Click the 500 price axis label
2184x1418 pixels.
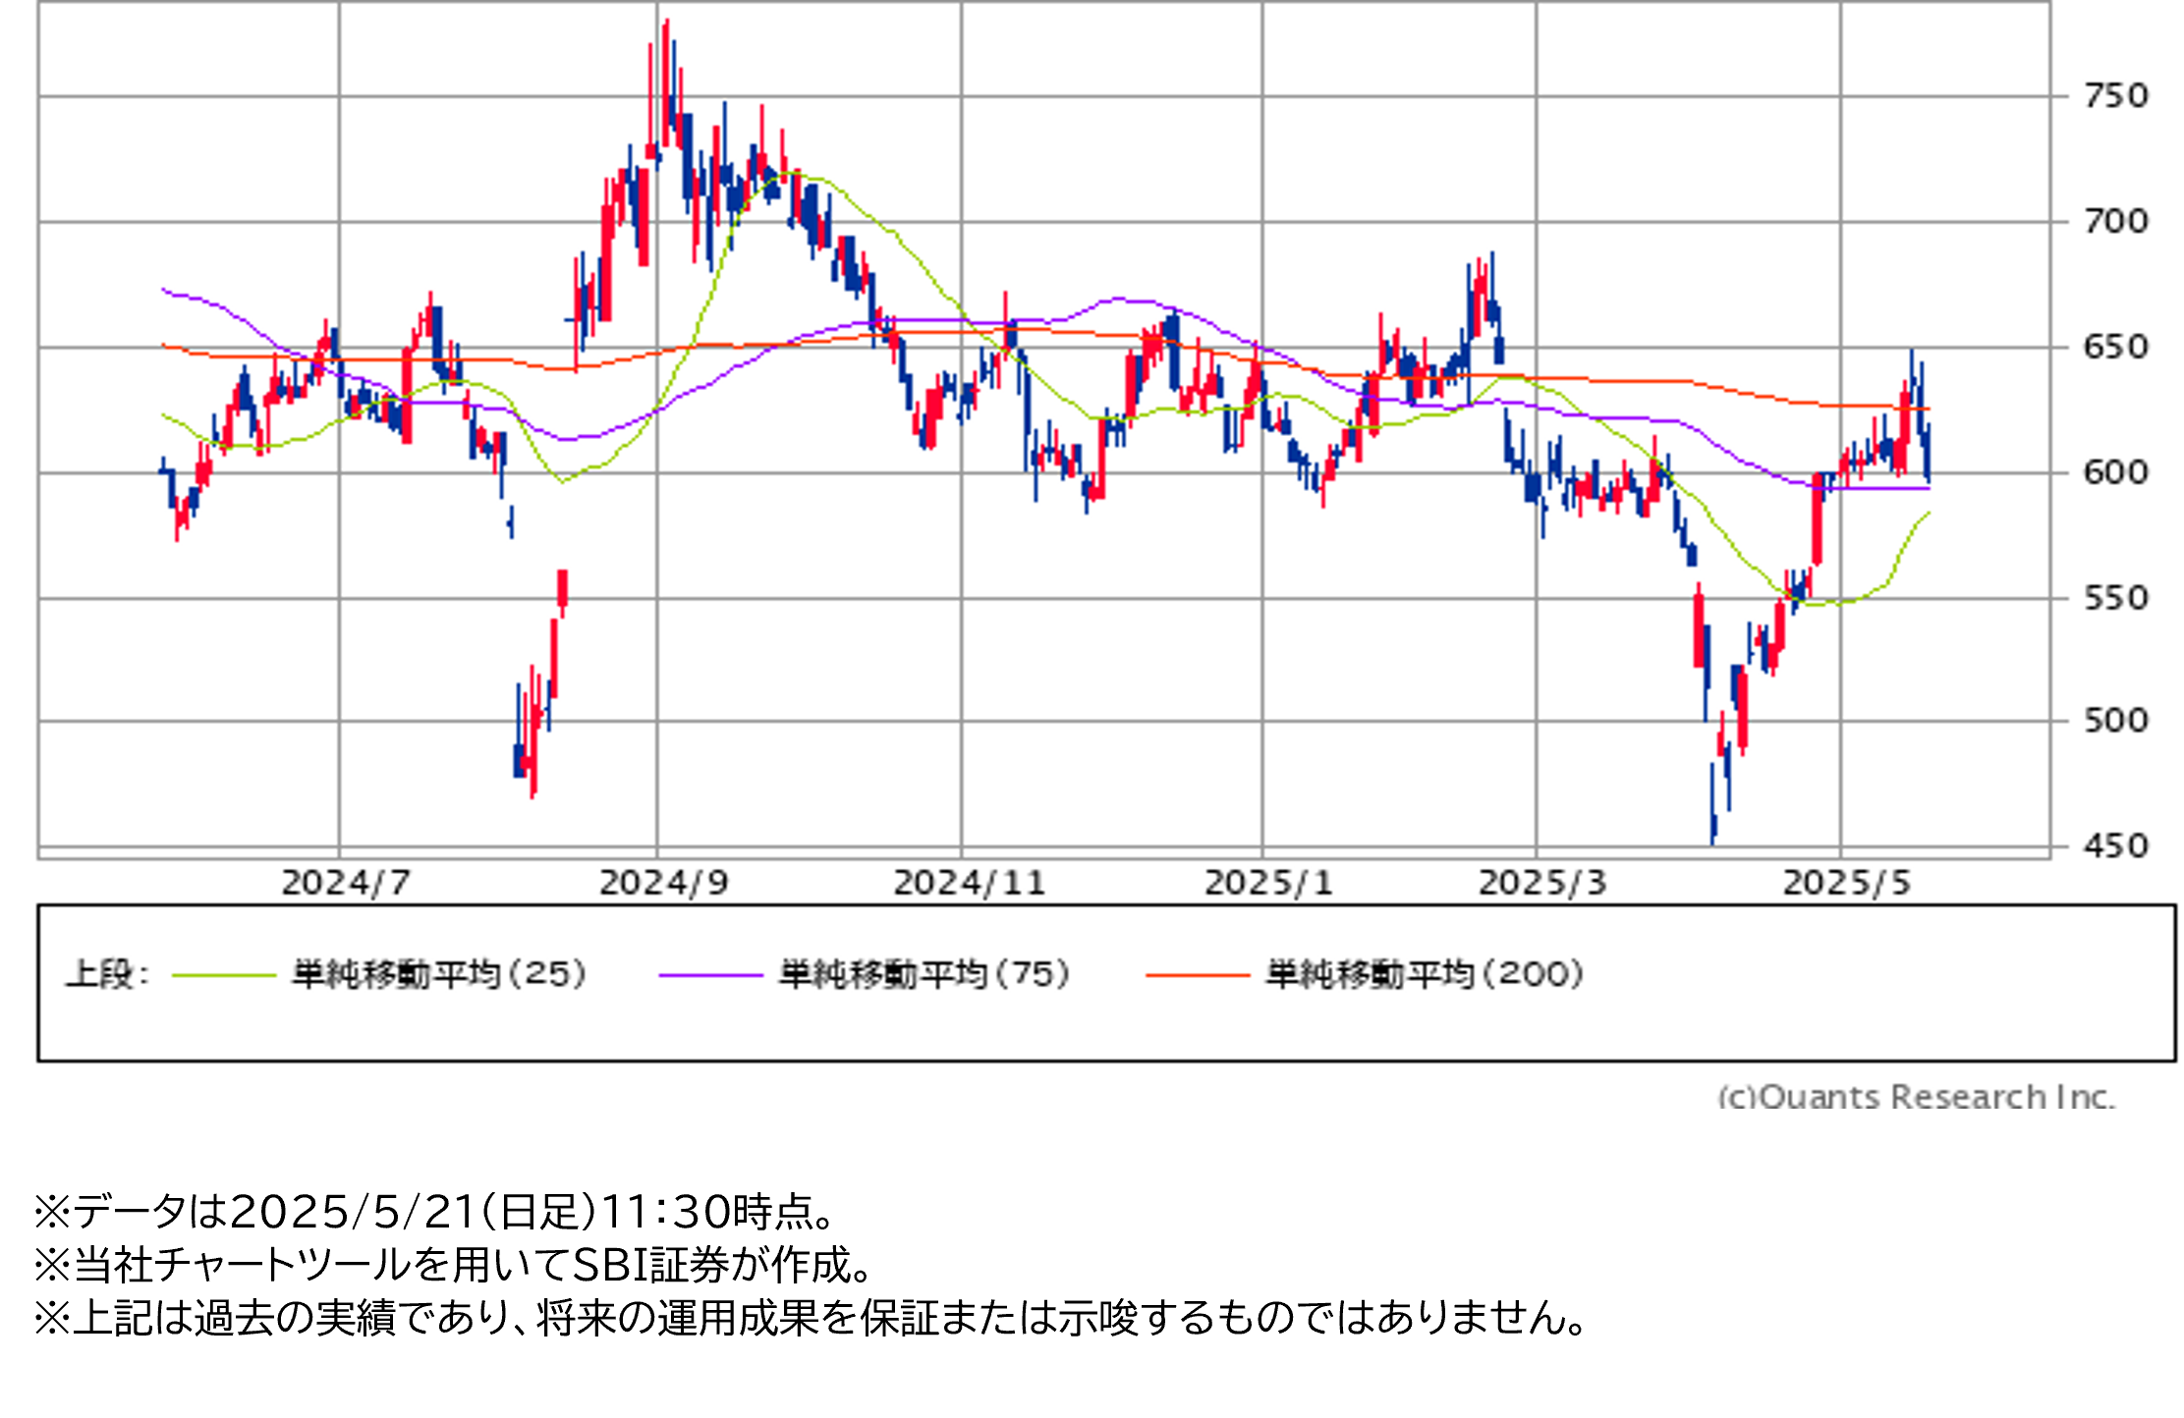coord(2116,721)
